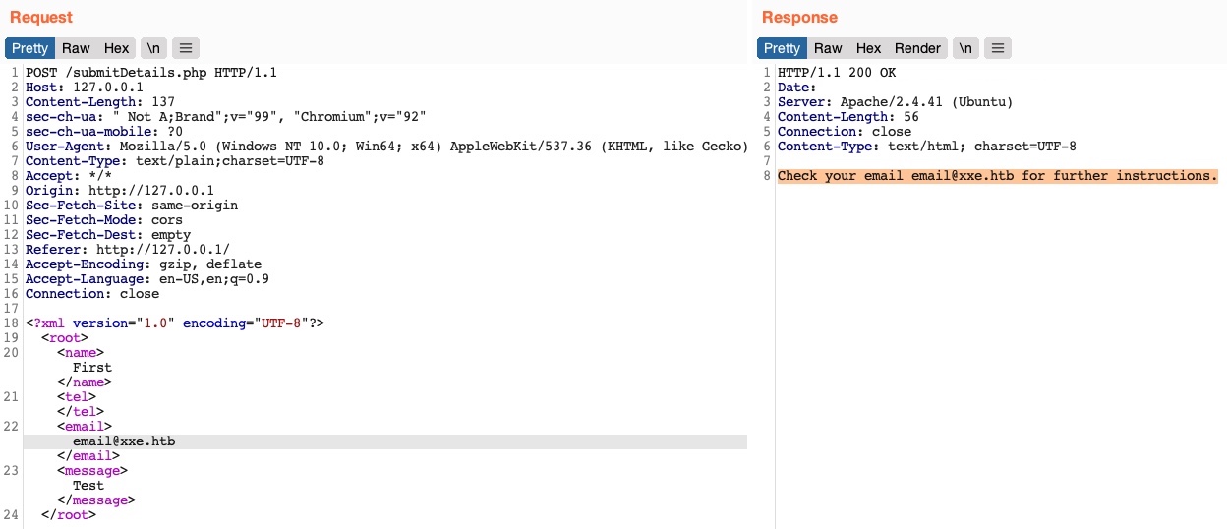Switch Request view to Hex tab

pyautogui.click(x=116, y=48)
